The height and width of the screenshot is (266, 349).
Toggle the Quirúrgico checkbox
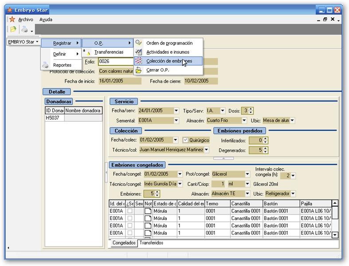[185, 140]
